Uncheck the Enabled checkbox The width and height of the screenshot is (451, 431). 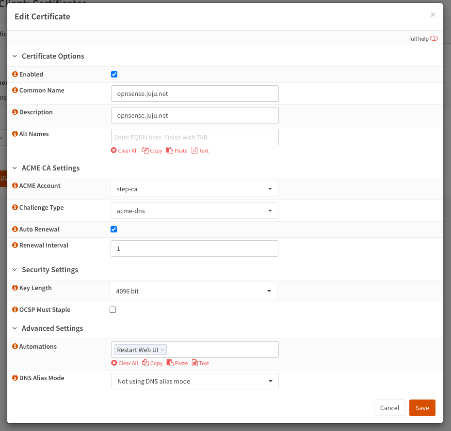tap(114, 75)
